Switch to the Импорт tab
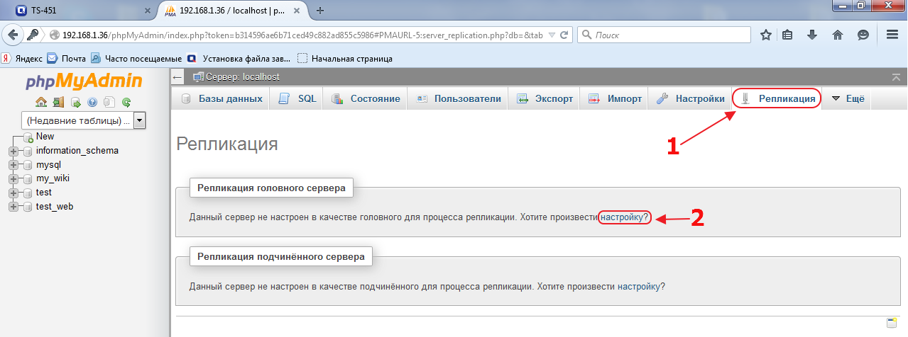 (x=615, y=99)
